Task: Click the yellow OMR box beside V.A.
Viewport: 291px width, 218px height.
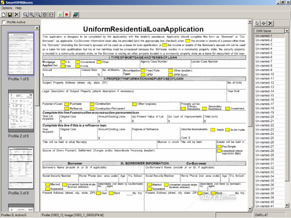Action: (63, 62)
